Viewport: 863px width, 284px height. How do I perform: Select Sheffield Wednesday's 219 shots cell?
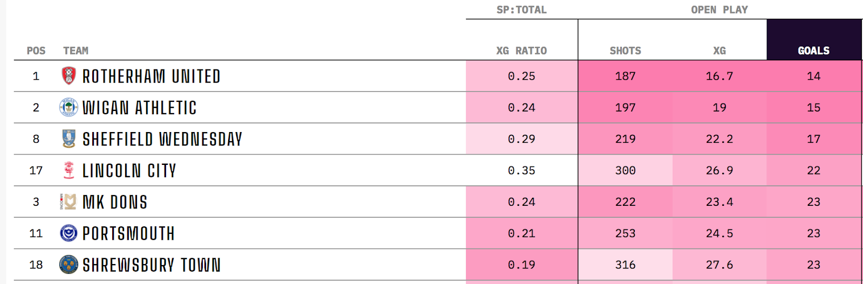click(x=625, y=139)
